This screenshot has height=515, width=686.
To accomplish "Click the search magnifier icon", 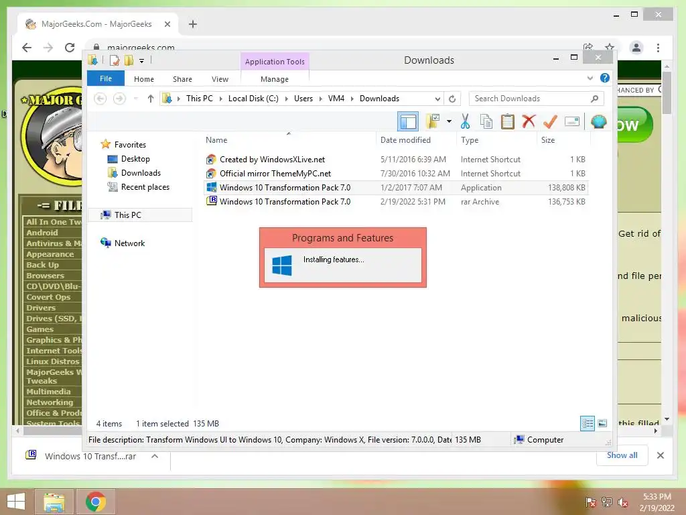I will coord(594,99).
